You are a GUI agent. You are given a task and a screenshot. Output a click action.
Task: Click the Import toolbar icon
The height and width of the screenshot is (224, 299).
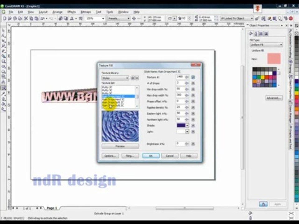click(60, 18)
